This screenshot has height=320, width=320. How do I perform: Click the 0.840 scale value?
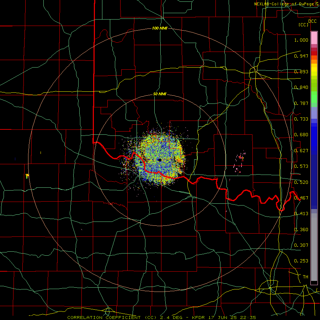301,87
